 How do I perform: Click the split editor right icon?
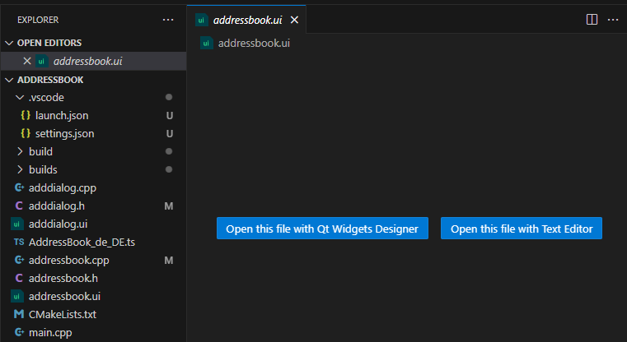(x=592, y=19)
